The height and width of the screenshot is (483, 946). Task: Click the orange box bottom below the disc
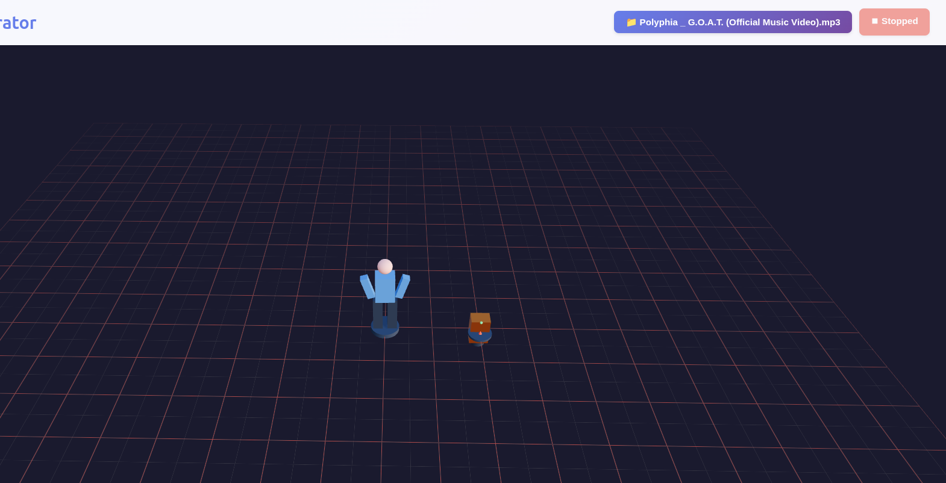coord(472,340)
